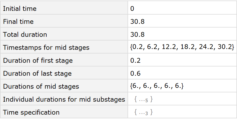This screenshot has height=126, width=237.
Task: Click the Duration of last stage label
Action: [37, 74]
